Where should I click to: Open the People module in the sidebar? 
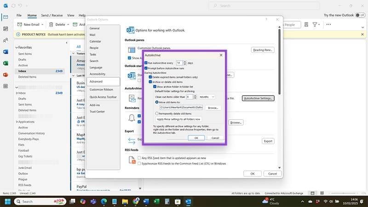tap(6, 40)
